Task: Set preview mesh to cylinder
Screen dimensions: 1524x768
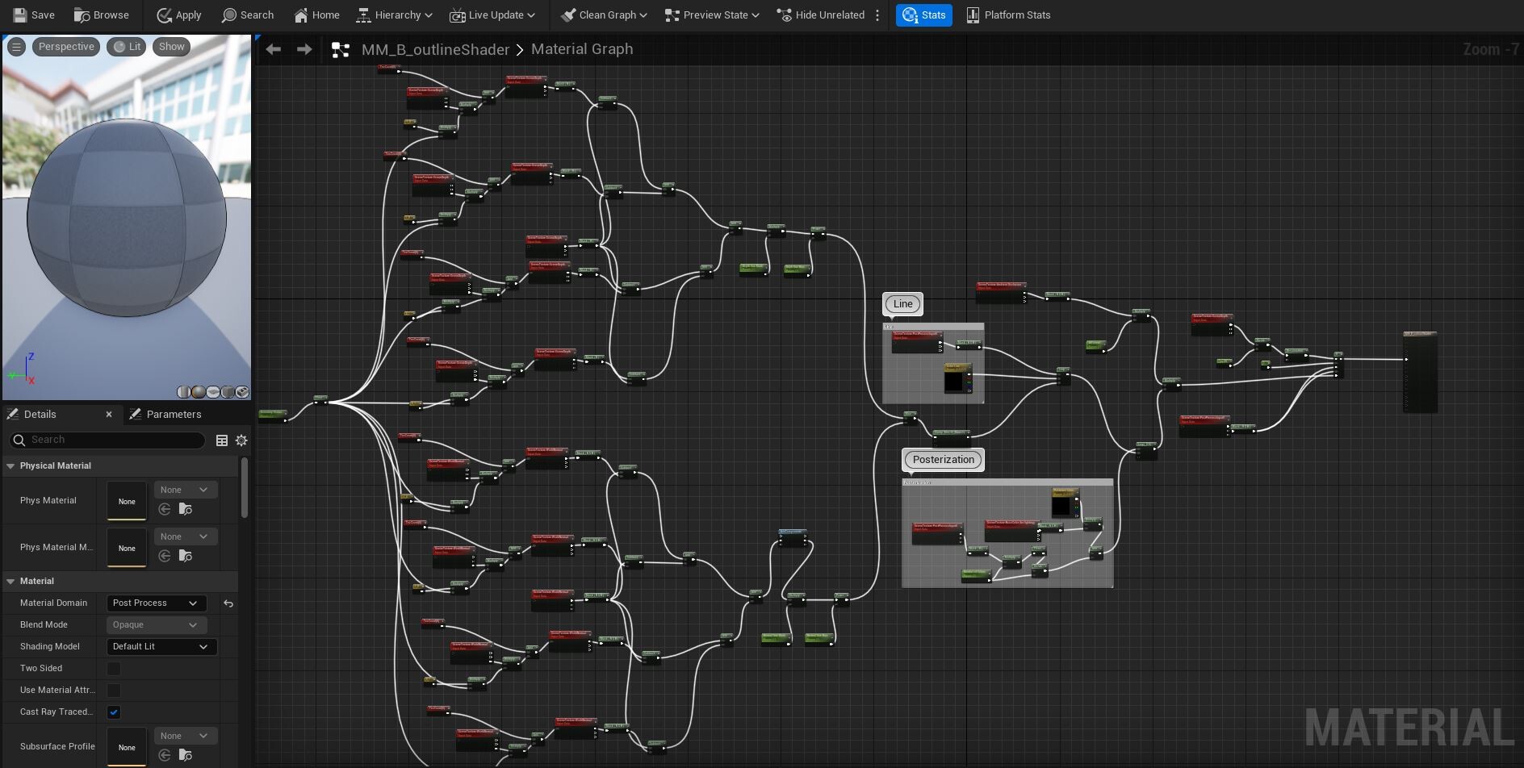Action: click(184, 392)
